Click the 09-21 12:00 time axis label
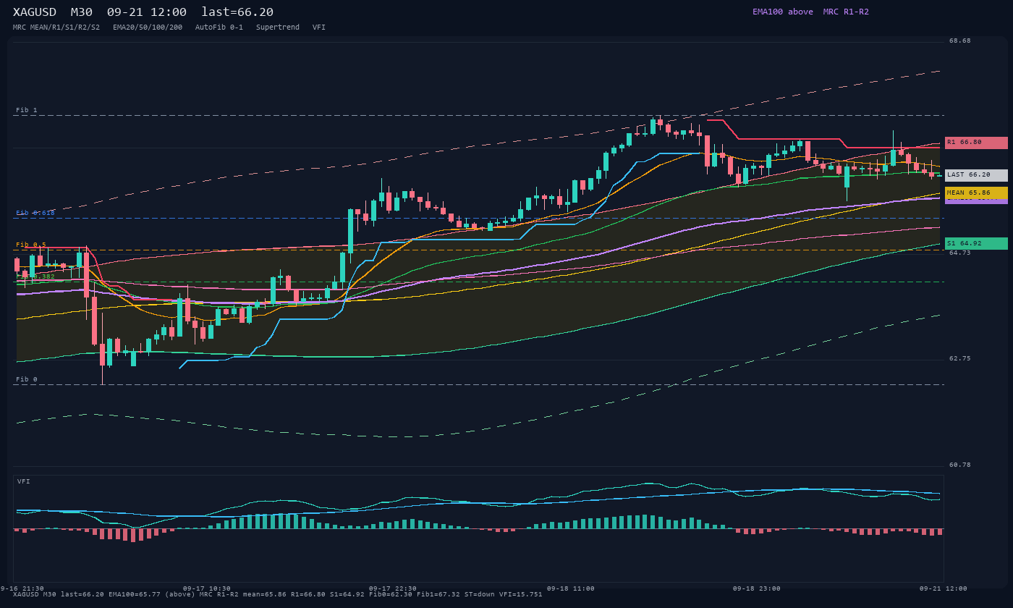Screen dimensions: 1013x608 [x=944, y=588]
